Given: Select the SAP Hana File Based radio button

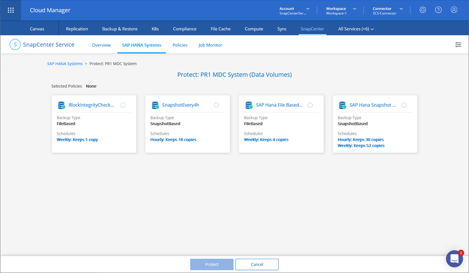Looking at the screenshot, I should click(310, 105).
